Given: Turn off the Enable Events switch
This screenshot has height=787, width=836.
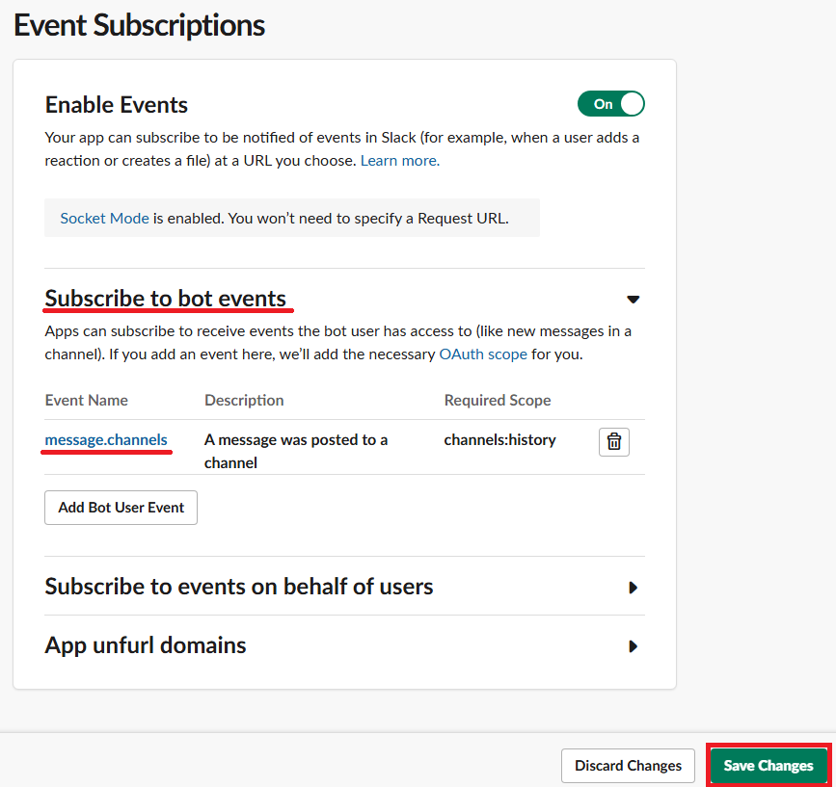Looking at the screenshot, I should coord(611,103).
